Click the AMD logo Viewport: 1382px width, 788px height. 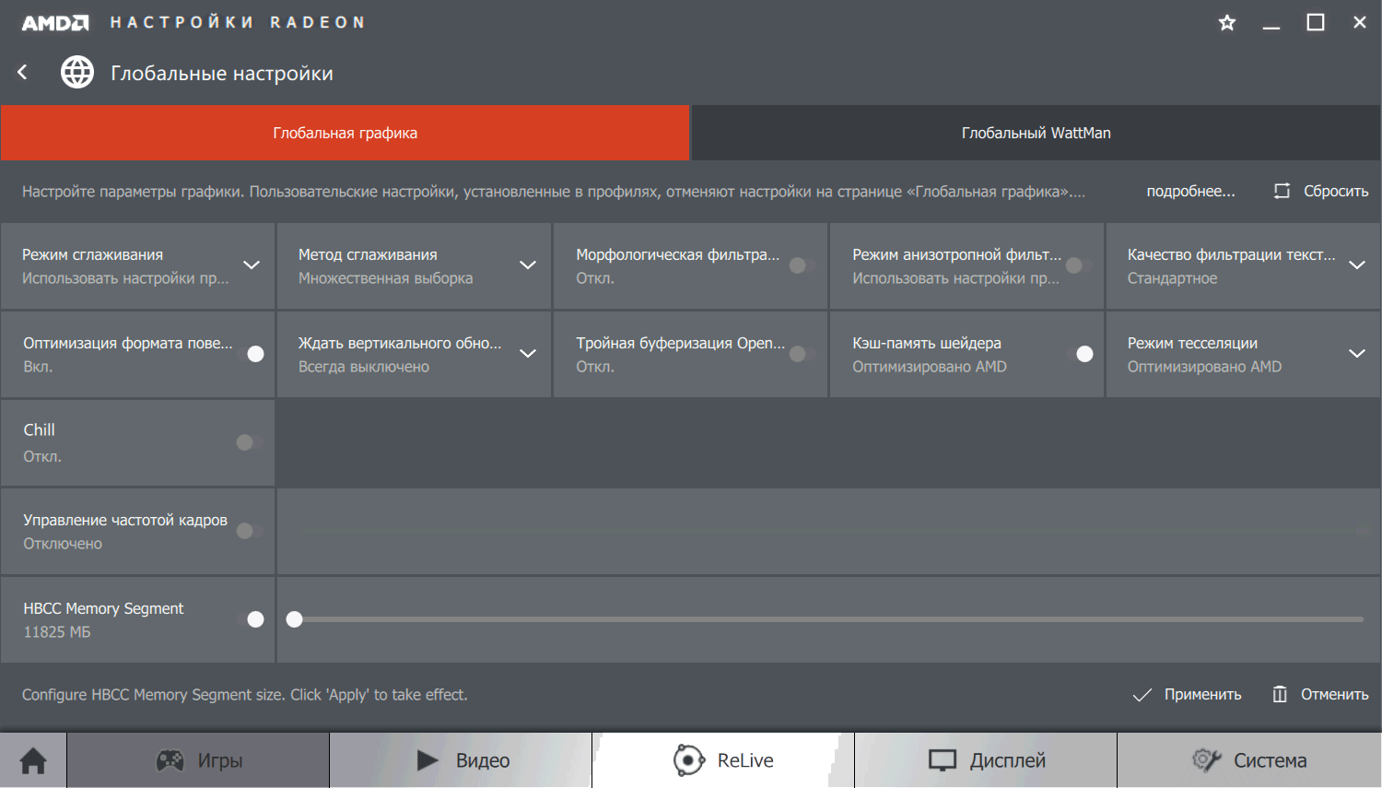55,23
